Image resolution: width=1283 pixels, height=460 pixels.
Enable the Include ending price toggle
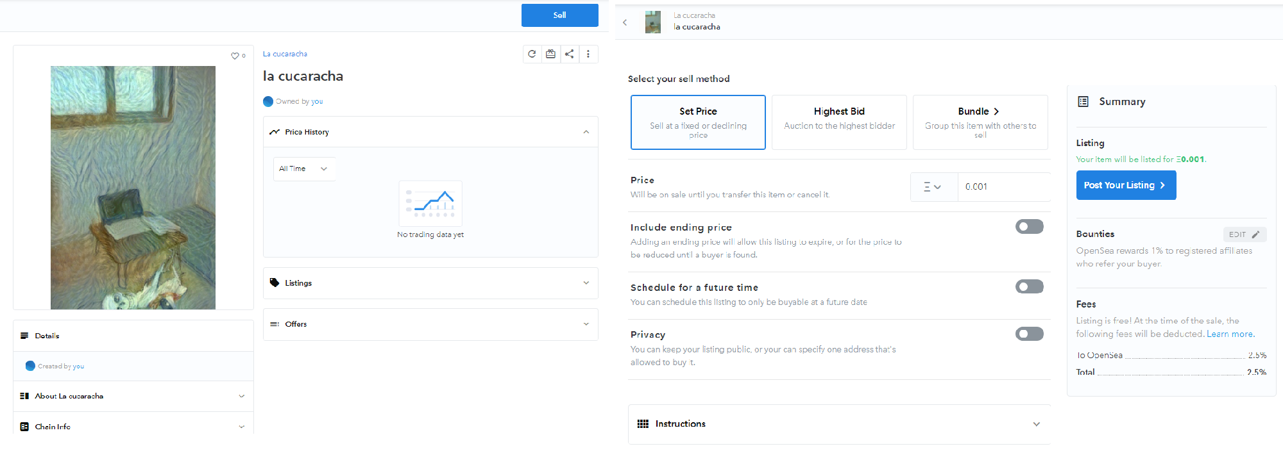(x=1030, y=226)
